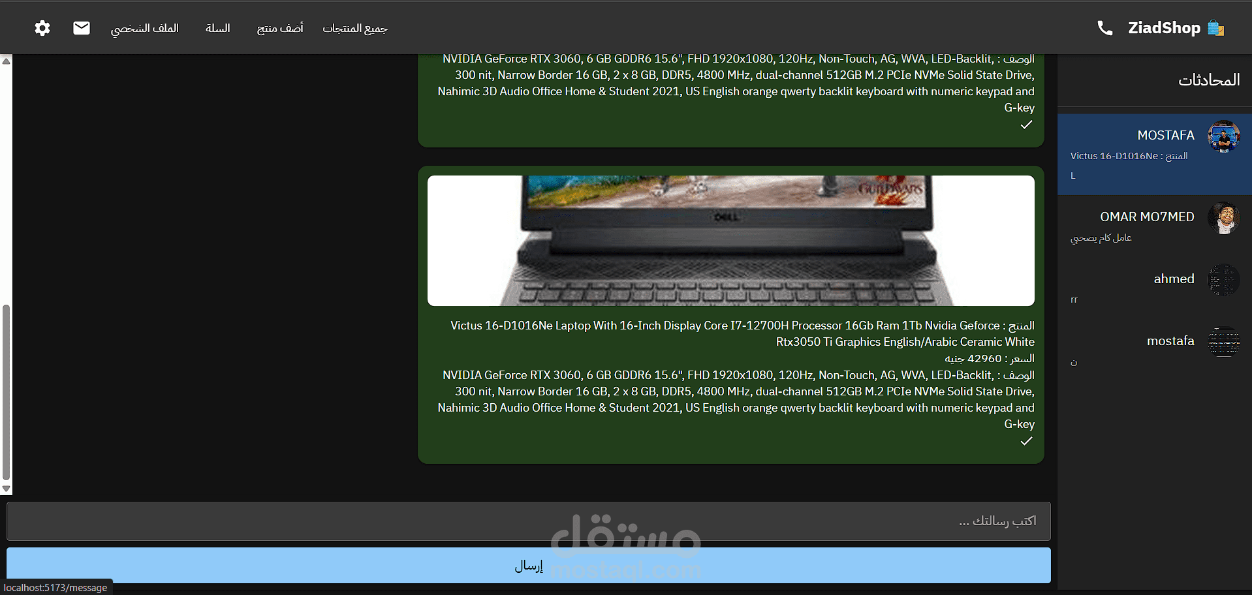Open messages via envelope icon
This screenshot has width=1252, height=595.
(82, 28)
